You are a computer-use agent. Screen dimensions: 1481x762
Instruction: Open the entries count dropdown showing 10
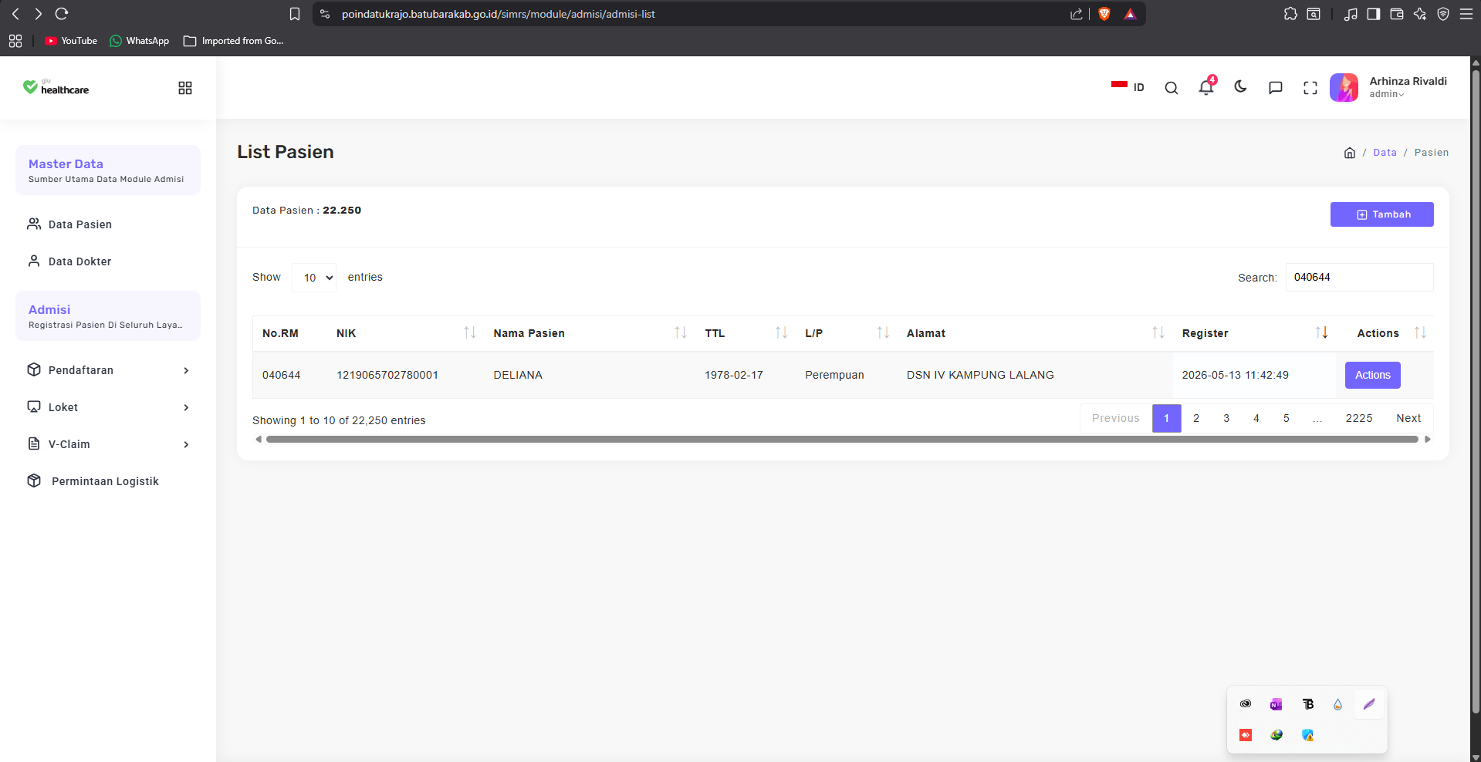point(314,278)
